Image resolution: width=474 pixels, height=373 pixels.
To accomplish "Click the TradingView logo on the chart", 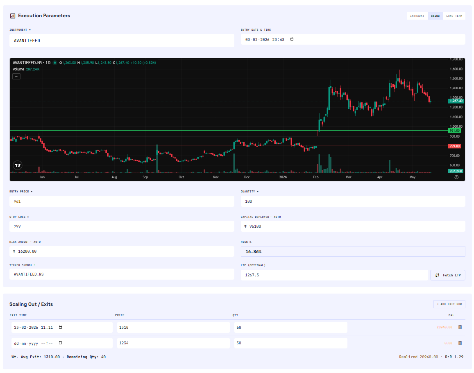I will (x=18, y=165).
